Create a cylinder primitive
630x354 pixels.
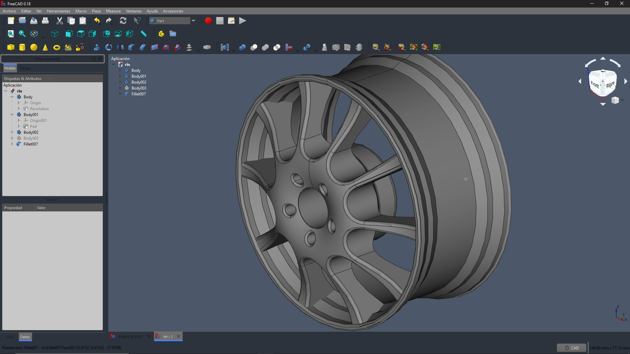click(x=22, y=47)
